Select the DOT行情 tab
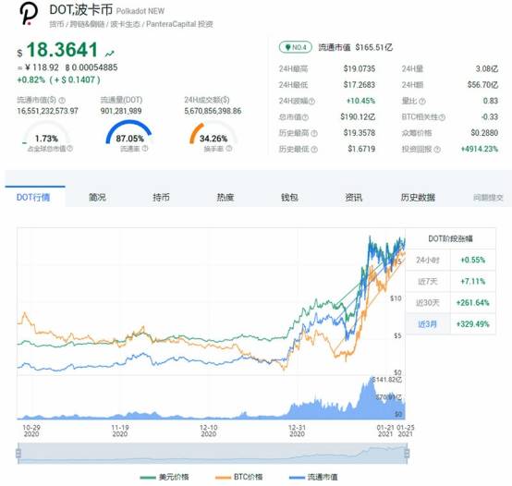 [x=33, y=197]
